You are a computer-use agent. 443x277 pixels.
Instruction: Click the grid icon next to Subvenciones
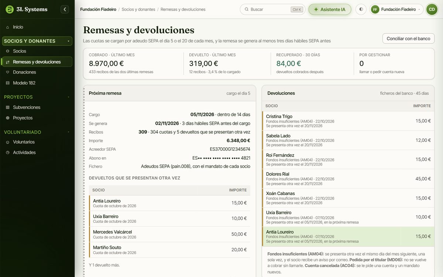[8, 107]
